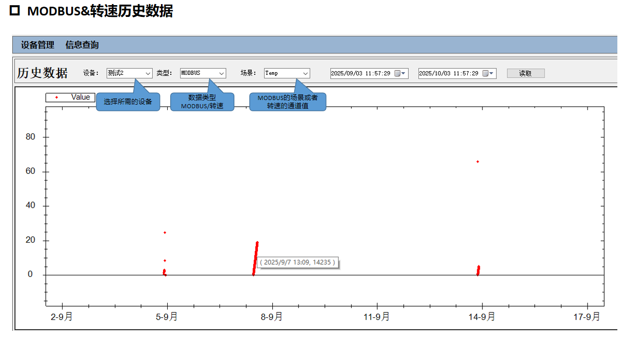Click the start date field 2025/09/03 11:57:29
623x339 pixels.
tap(360, 73)
